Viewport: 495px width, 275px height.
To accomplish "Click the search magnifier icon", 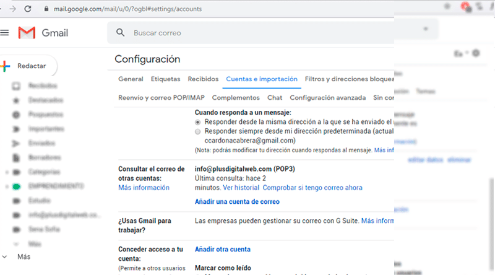I will click(120, 33).
